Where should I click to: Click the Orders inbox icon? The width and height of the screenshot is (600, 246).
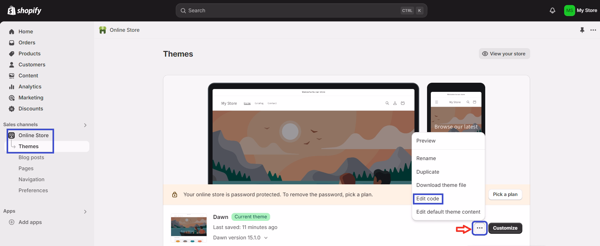12,42
